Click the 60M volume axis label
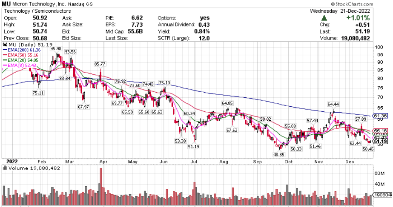The height and width of the screenshot is (207, 393). (x=379, y=173)
